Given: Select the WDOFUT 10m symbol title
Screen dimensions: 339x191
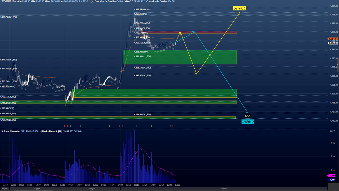Looking at the screenshot, I should click(8, 2).
